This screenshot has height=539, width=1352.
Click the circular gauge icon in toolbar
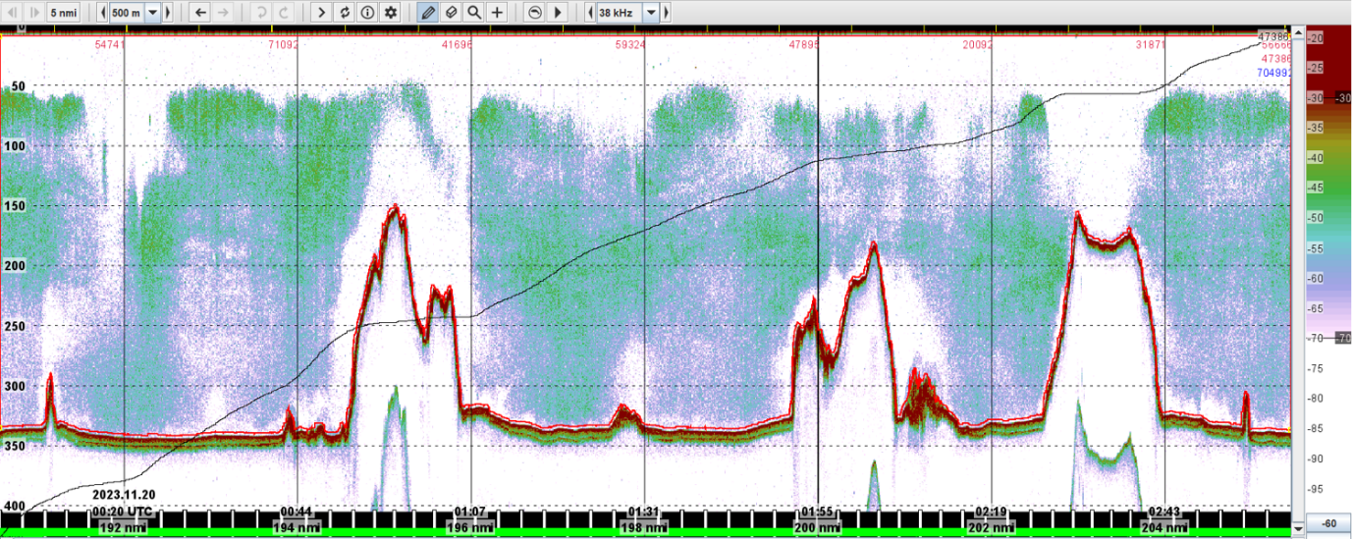535,13
